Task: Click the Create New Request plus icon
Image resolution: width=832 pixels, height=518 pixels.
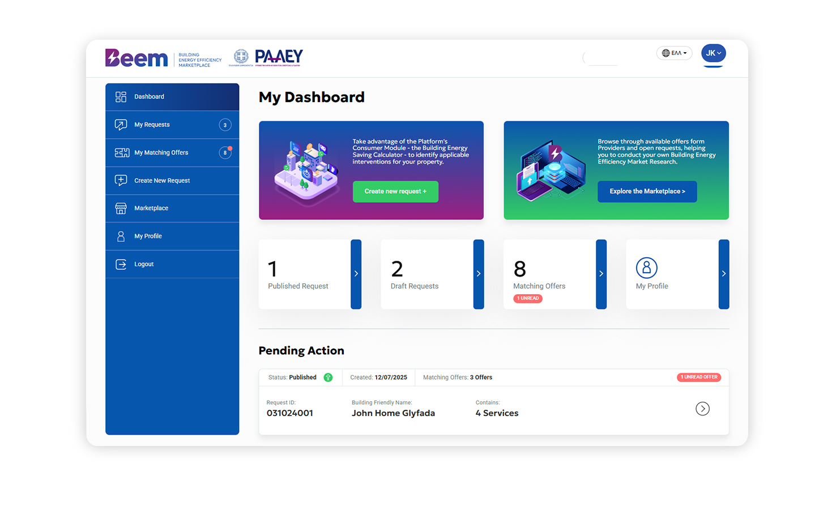Action: coord(121,180)
